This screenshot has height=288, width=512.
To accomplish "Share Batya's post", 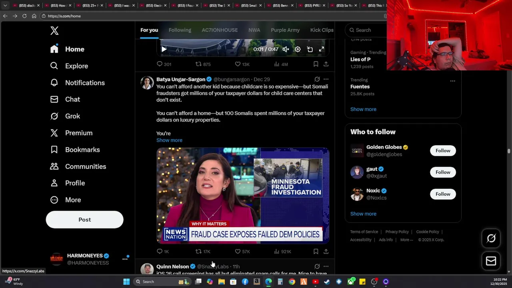I will [326, 251].
